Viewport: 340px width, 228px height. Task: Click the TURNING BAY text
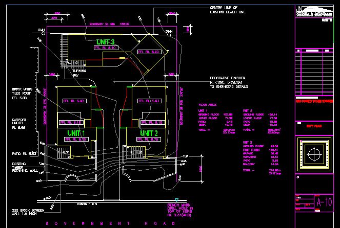pos(78,73)
